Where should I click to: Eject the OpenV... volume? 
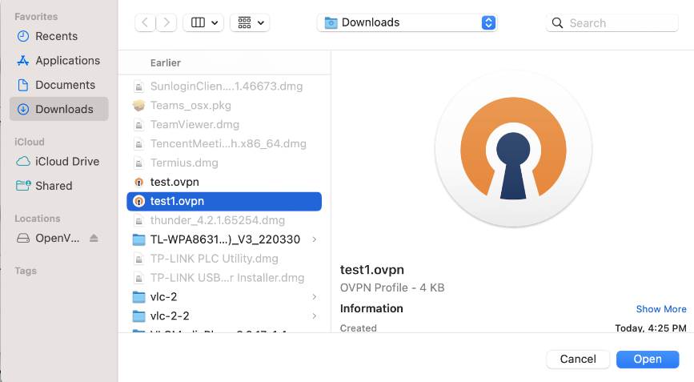[94, 238]
